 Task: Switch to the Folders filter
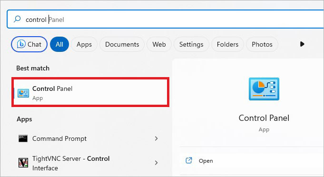[x=227, y=44]
